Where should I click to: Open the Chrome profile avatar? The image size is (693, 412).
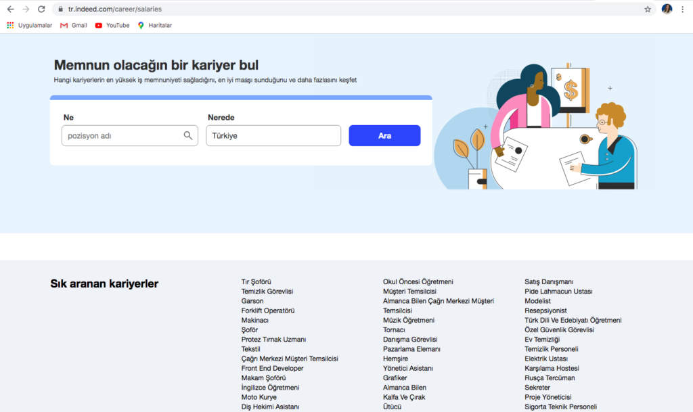click(667, 9)
